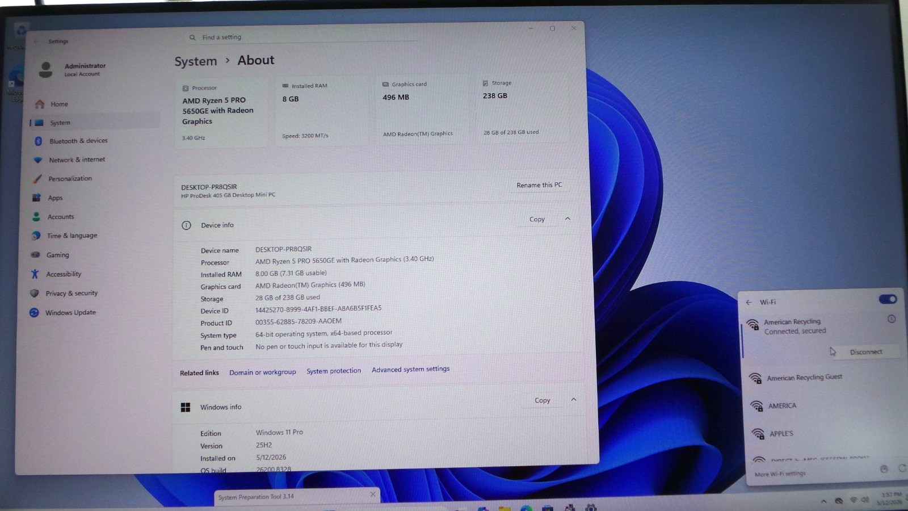Open Microsoft Store from the taskbar
Screen dimensions: 908x511
547,508
